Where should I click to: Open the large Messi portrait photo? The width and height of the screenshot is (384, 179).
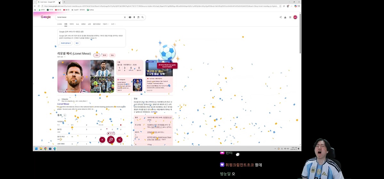[x=74, y=76]
